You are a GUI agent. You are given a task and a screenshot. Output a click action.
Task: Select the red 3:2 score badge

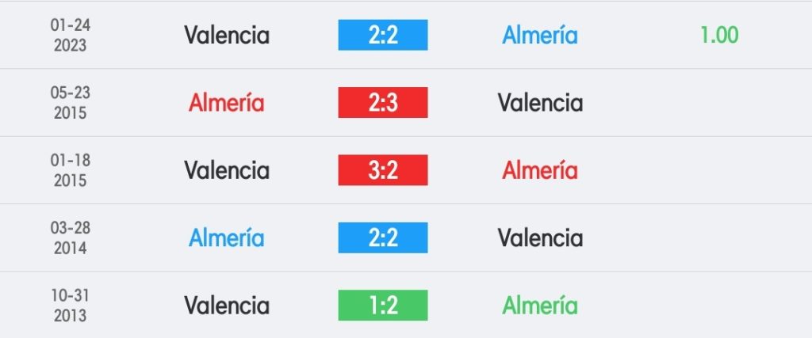383,170
